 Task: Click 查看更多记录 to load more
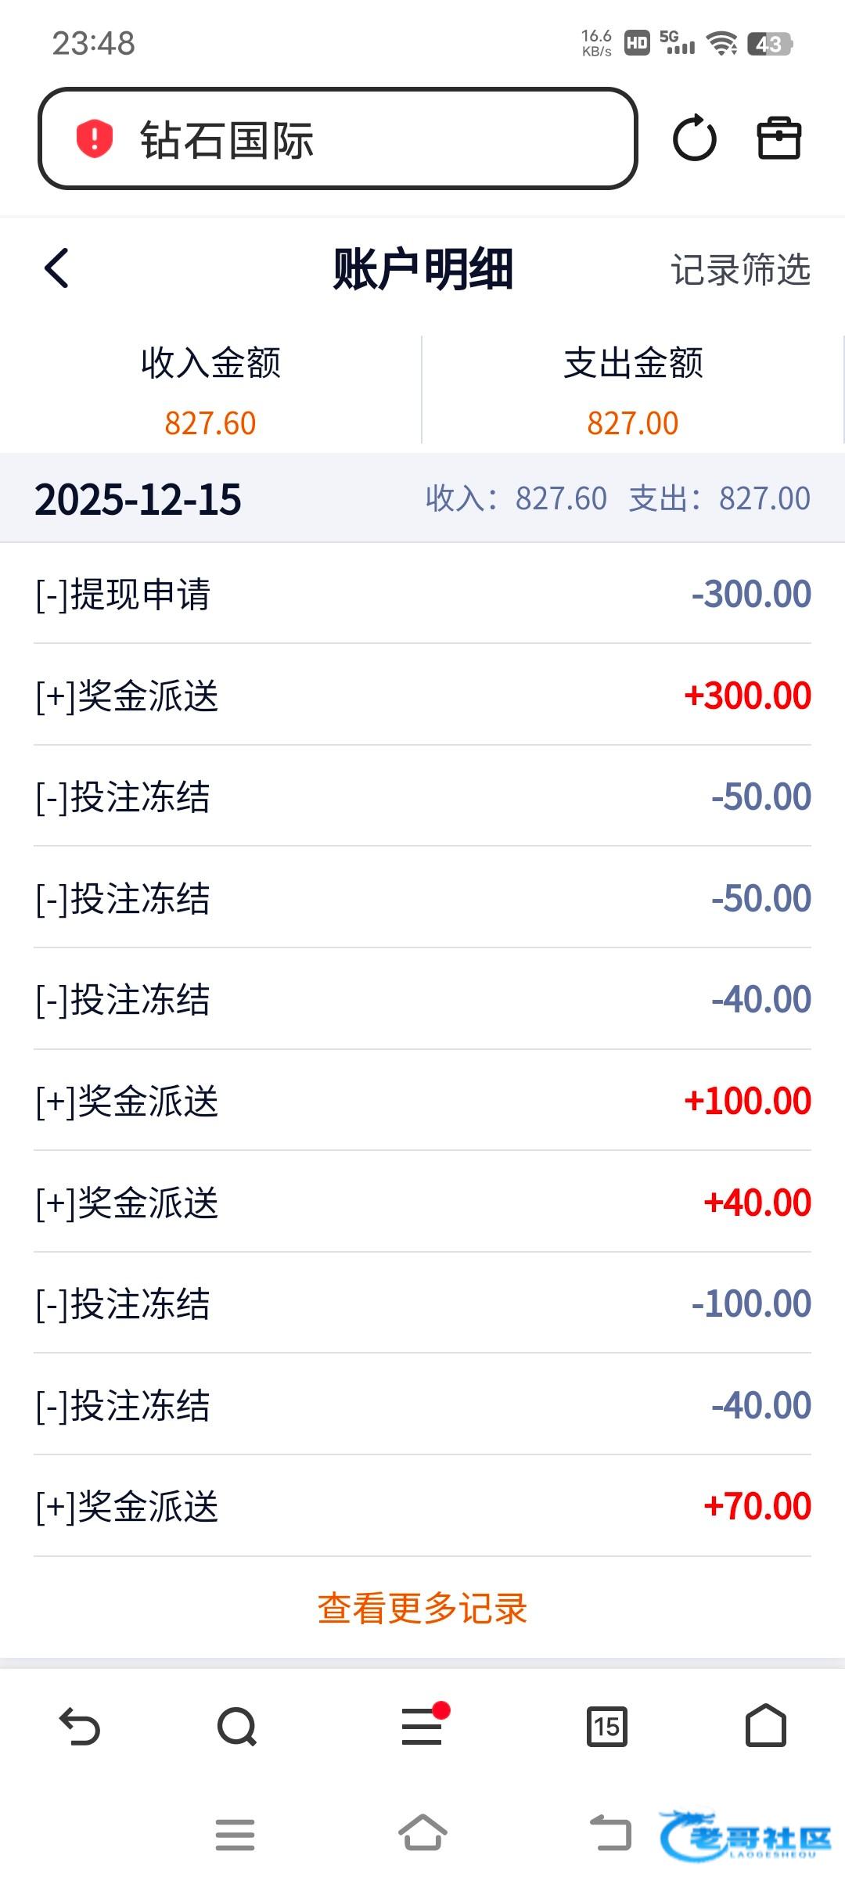point(422,1609)
